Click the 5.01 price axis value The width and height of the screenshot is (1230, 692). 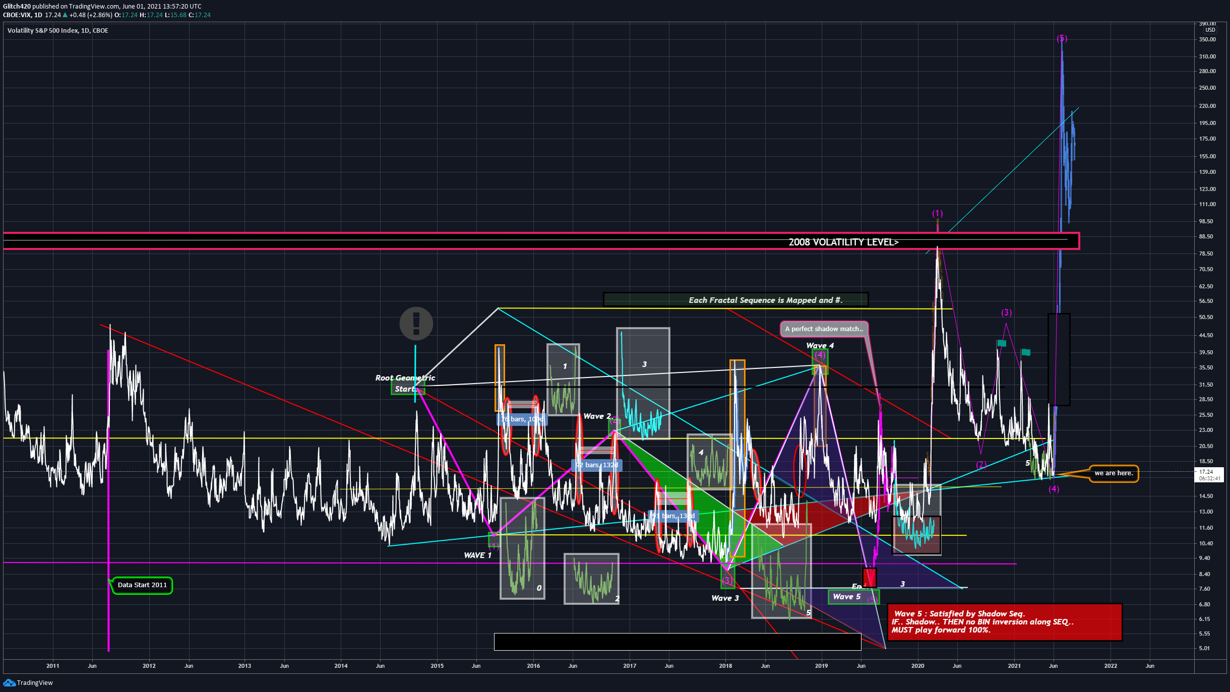[1204, 649]
